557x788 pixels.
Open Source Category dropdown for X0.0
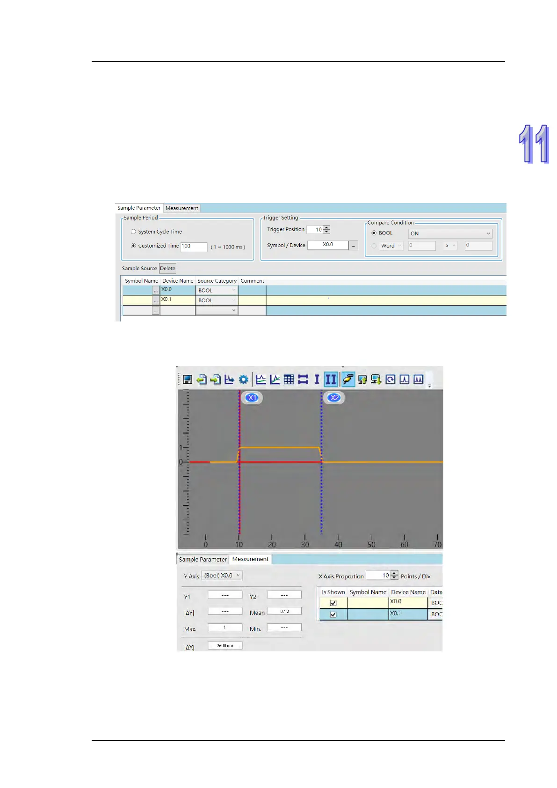pyautogui.click(x=217, y=291)
